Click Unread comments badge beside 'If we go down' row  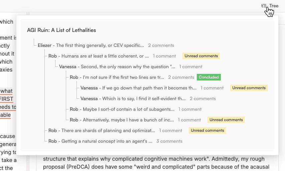[249, 88]
